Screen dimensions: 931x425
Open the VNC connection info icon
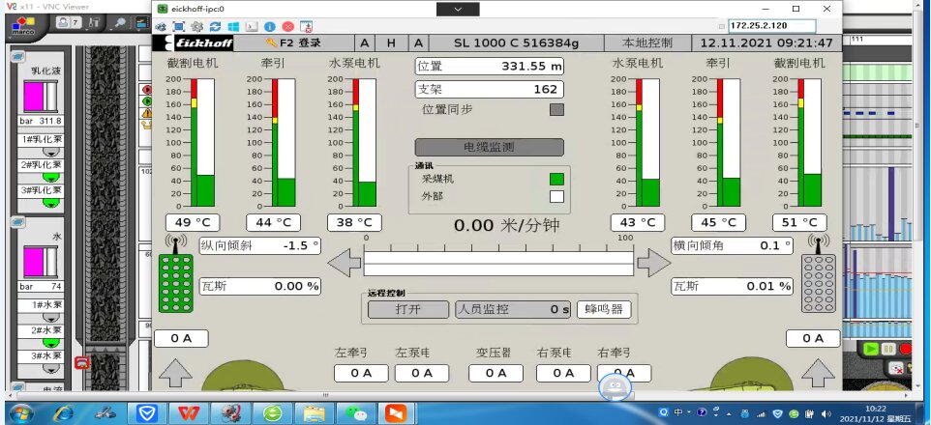click(269, 26)
